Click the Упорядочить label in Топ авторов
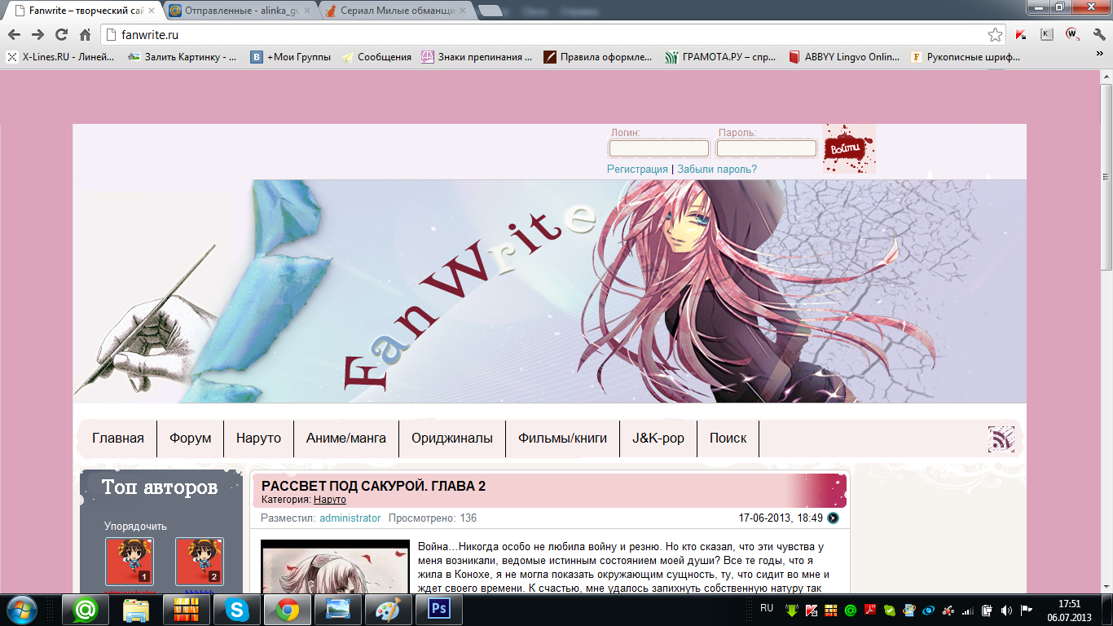The image size is (1113, 626). coord(135,527)
